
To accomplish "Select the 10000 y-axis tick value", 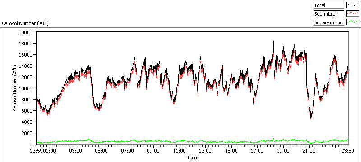I will tap(26, 88).
